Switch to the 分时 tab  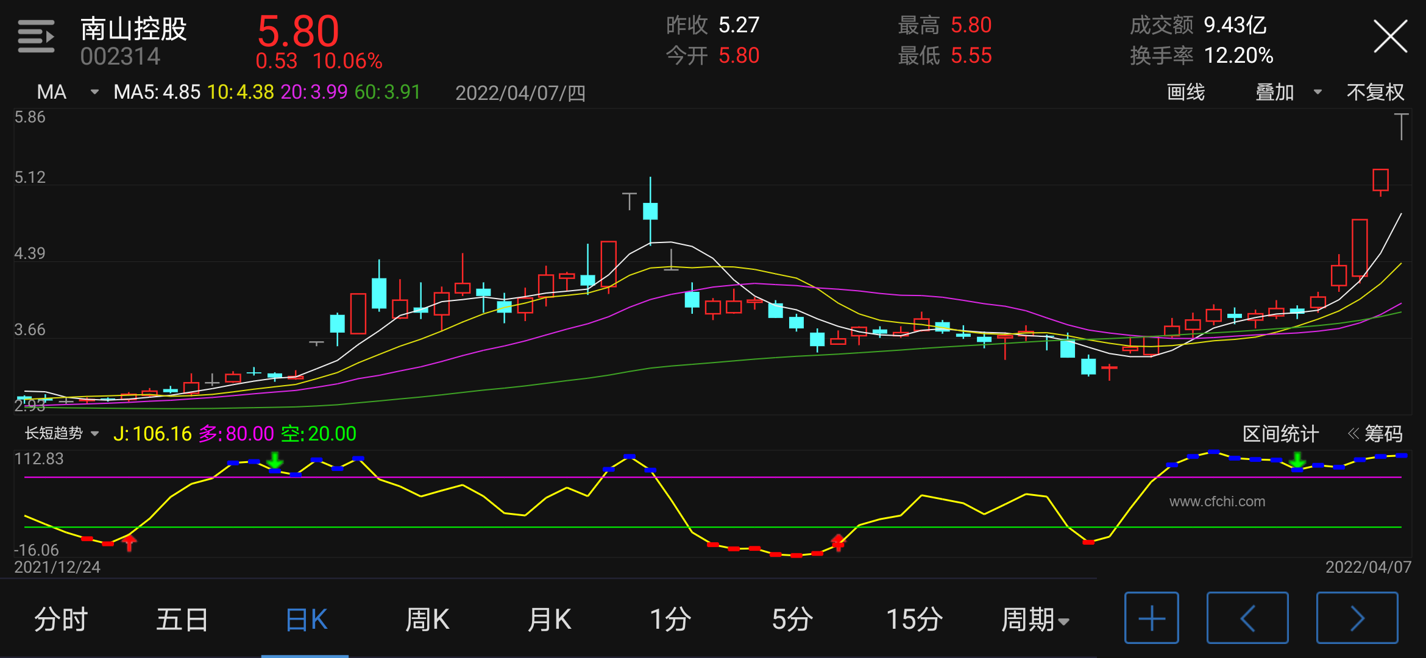tap(61, 619)
